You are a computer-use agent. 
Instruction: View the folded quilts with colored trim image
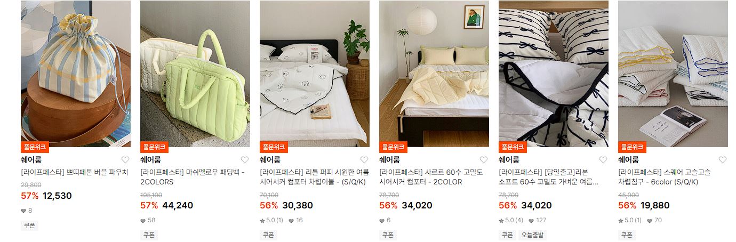click(673, 74)
